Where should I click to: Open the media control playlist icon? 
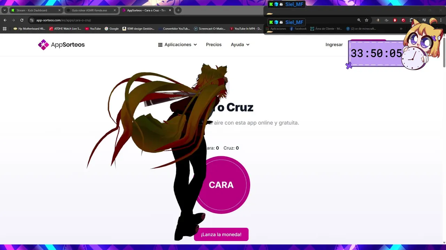tap(424, 20)
